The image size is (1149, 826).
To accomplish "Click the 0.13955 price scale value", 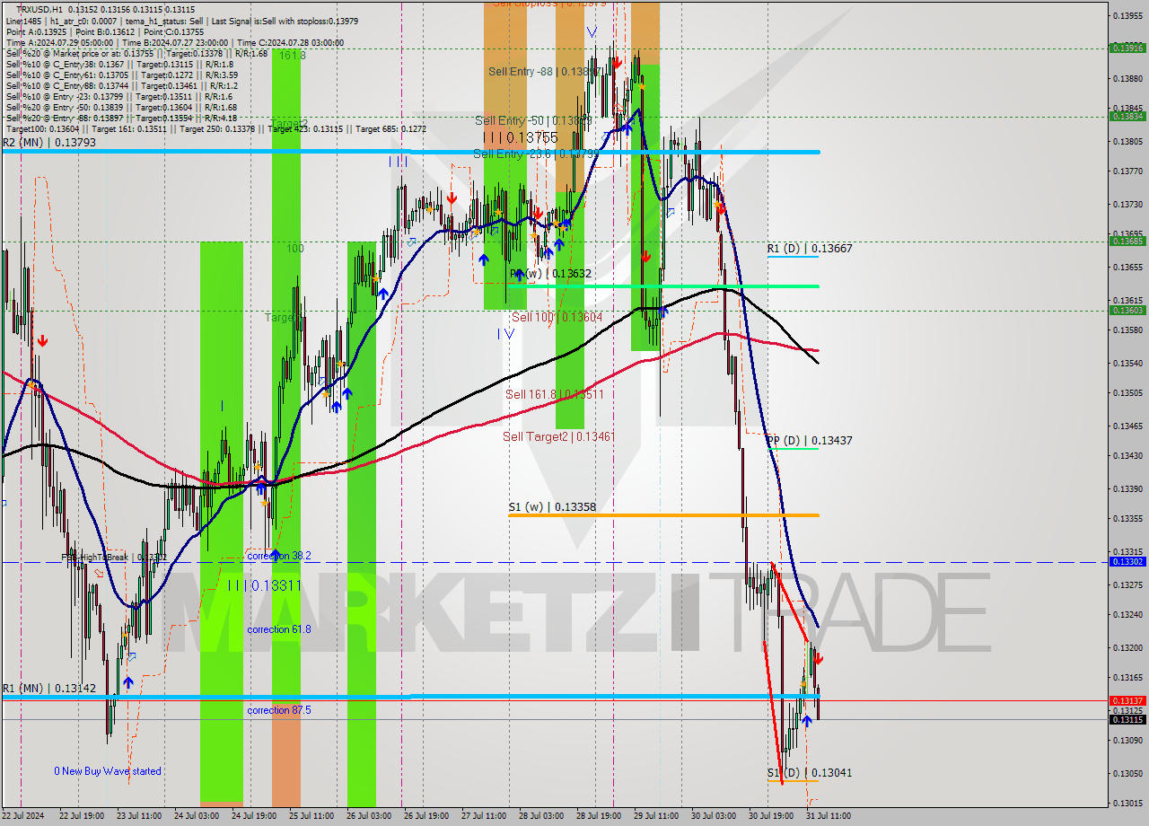I will (1127, 15).
